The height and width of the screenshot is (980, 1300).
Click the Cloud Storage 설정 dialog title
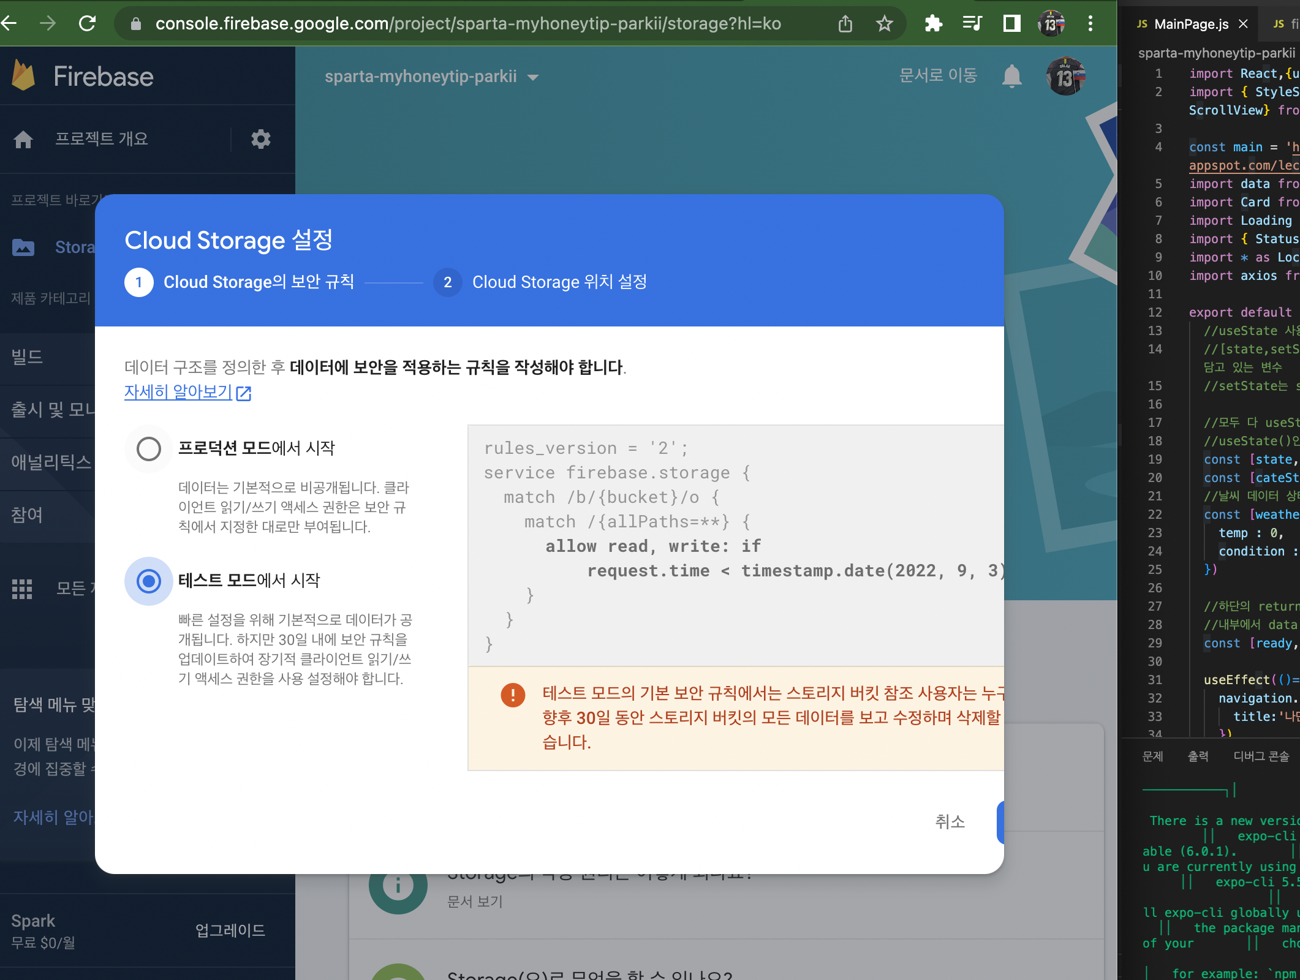pos(229,239)
